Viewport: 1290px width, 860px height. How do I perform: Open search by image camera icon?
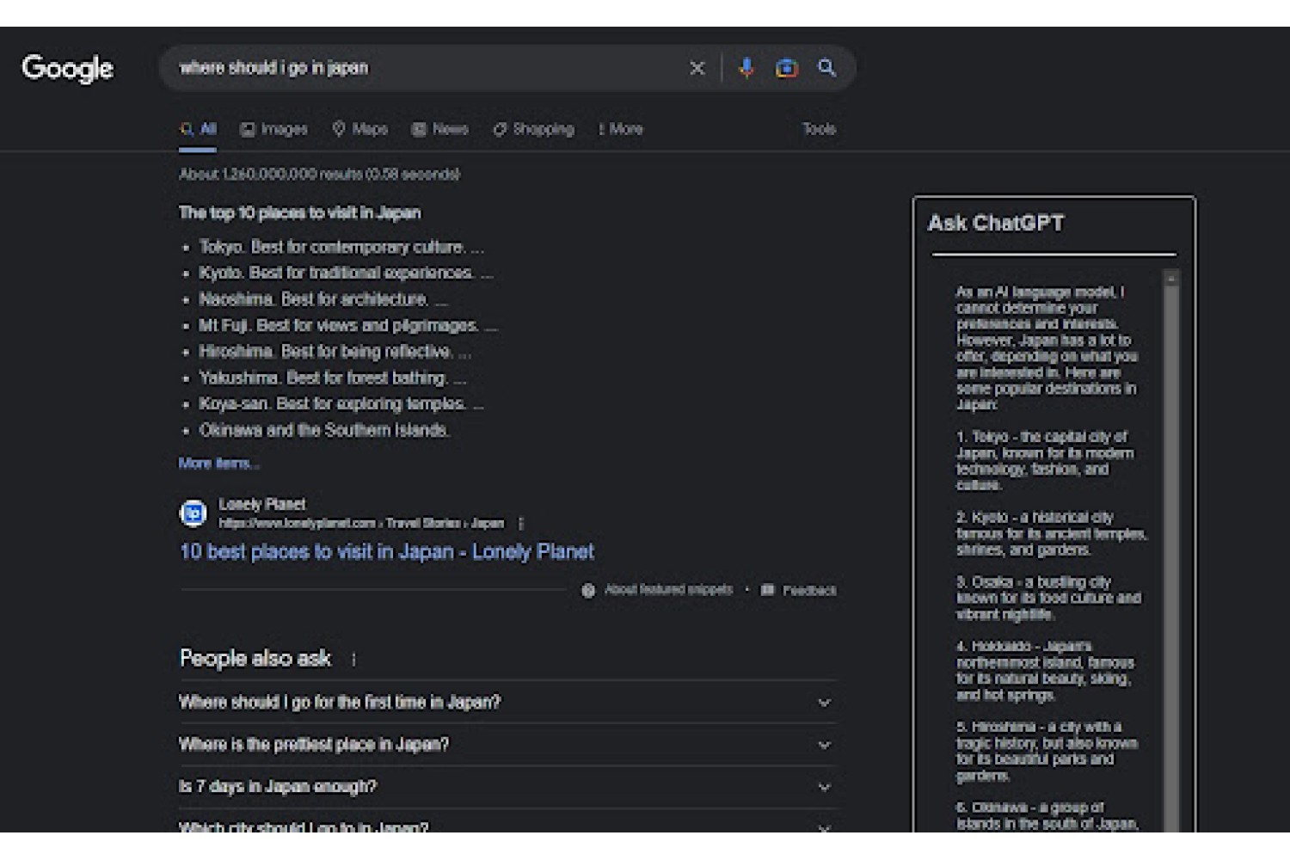[787, 68]
